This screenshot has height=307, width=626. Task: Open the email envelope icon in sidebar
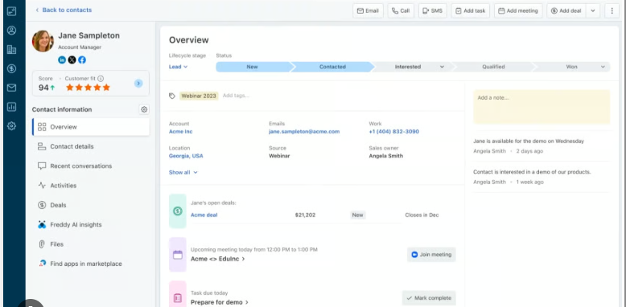(11, 88)
